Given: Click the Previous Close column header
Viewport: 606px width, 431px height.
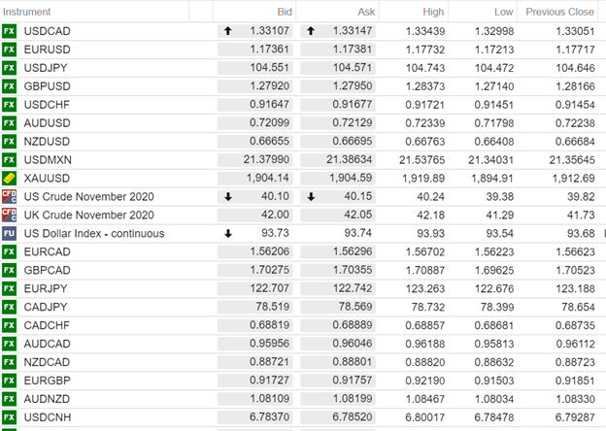Looking at the screenshot, I should pyautogui.click(x=559, y=12).
